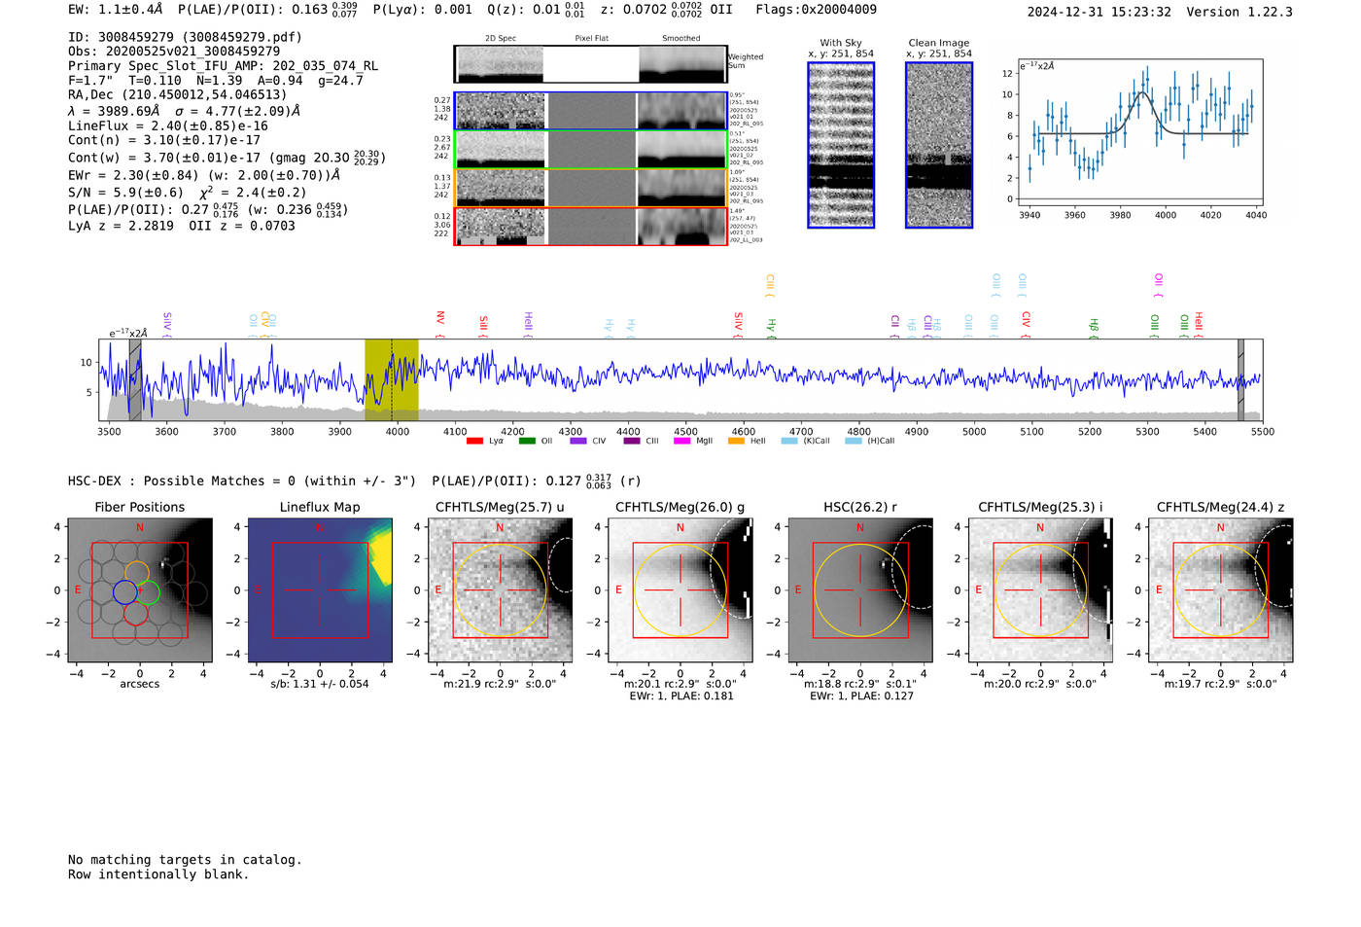Click 'No matching targets in catalog.' text
This screenshot has height=927, width=1361.
pyautogui.click(x=185, y=860)
